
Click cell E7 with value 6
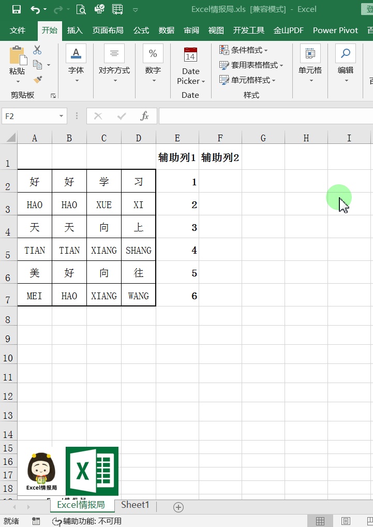click(177, 296)
